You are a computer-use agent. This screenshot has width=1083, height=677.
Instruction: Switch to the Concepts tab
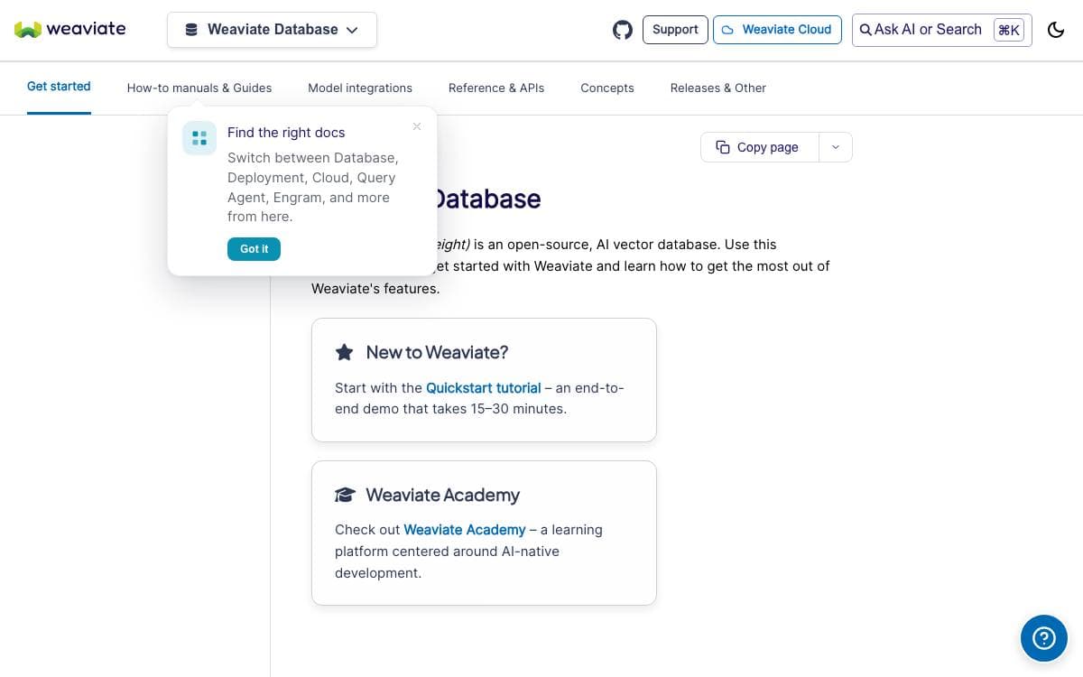[x=607, y=88]
